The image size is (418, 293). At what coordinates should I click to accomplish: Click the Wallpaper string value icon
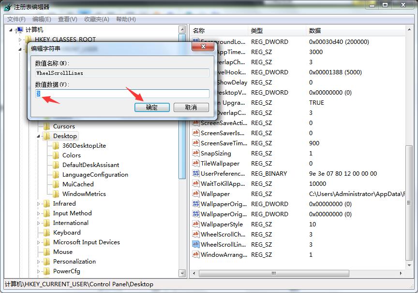click(x=196, y=194)
